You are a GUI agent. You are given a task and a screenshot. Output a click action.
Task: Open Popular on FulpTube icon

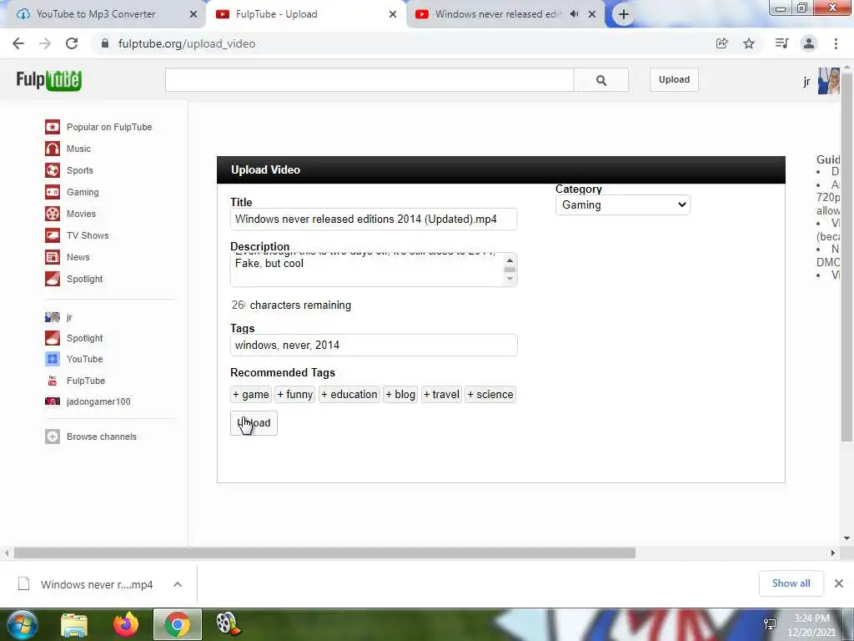(x=53, y=127)
